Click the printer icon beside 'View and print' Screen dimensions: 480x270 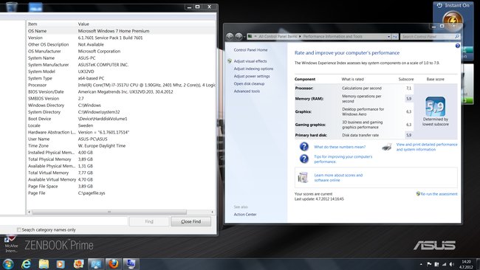click(x=387, y=147)
